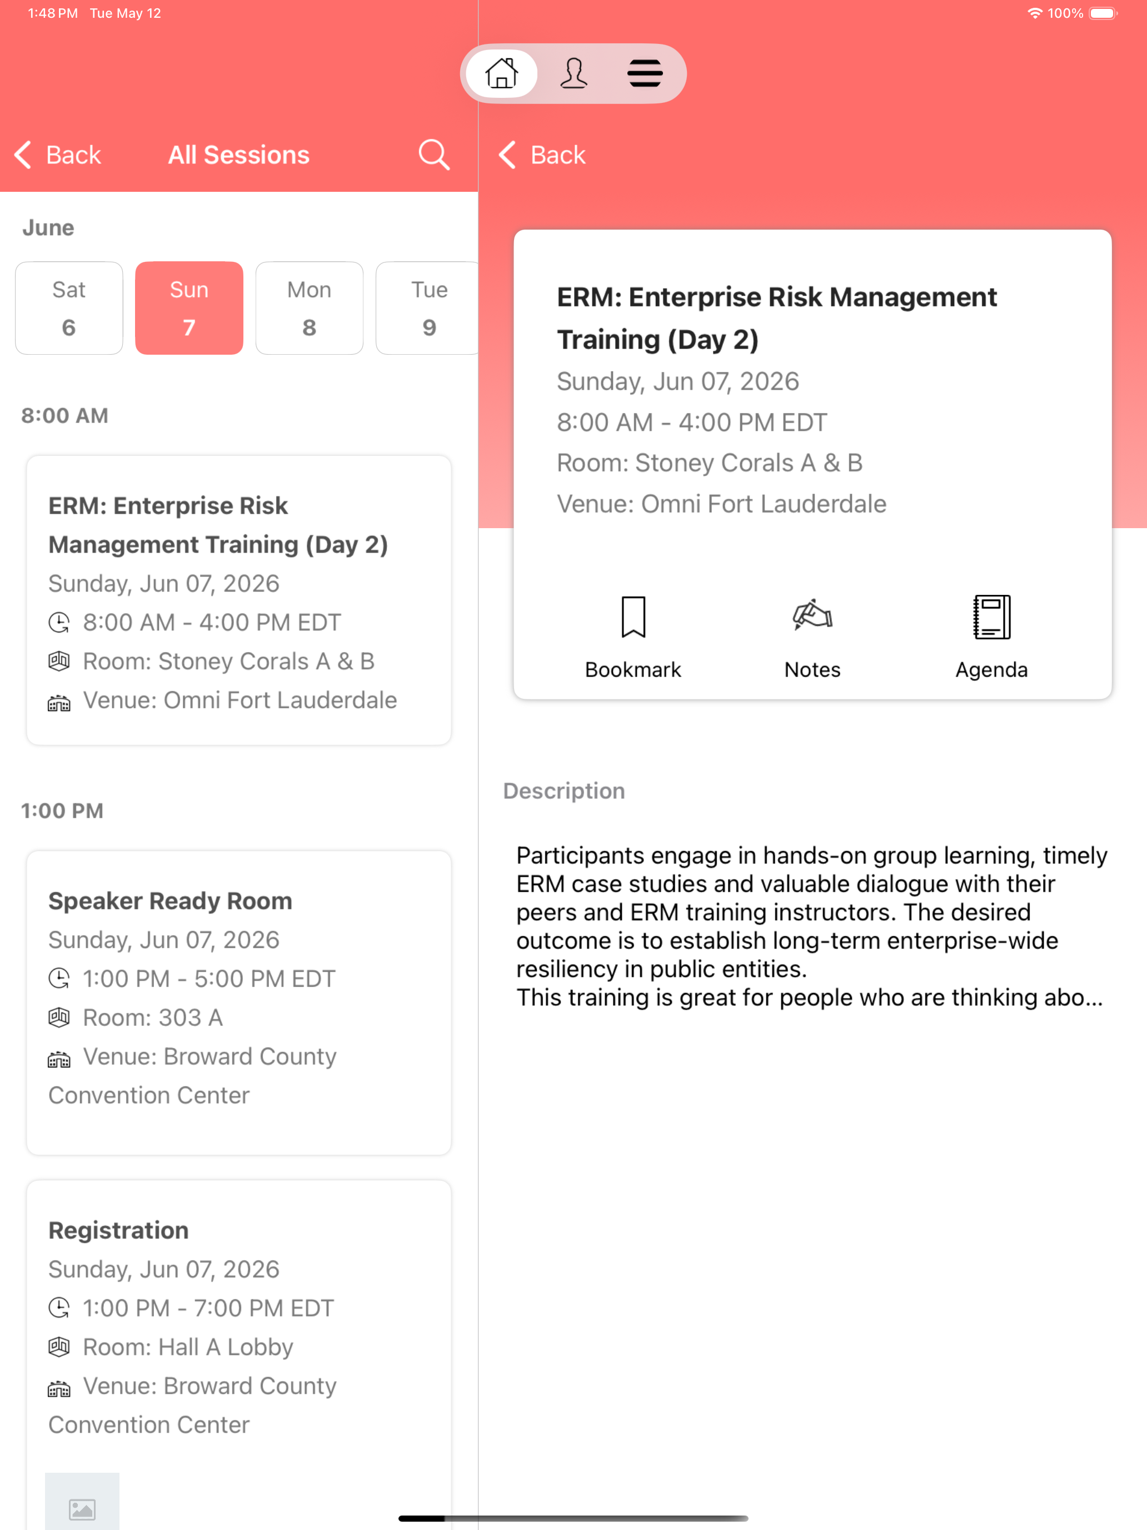The width and height of the screenshot is (1147, 1530).
Task: Click 'Room: Hall A Lobby' text
Action: [188, 1347]
